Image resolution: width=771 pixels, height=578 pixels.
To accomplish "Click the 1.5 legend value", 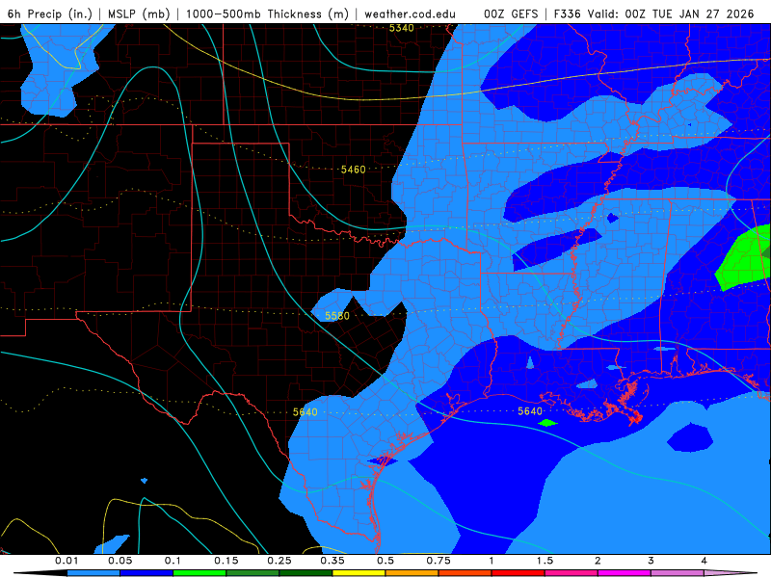I will pos(545,561).
